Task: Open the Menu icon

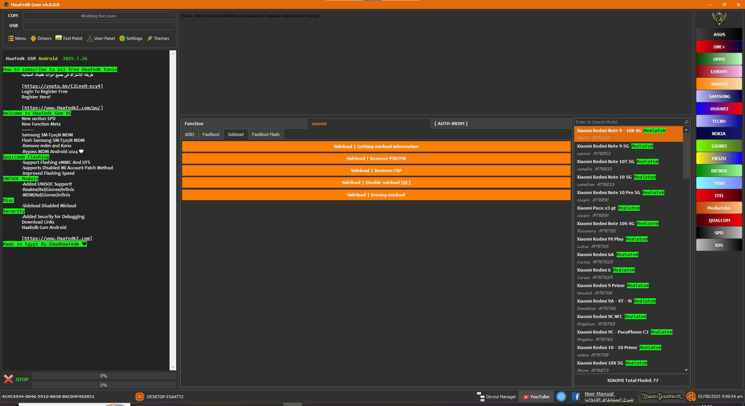Action: tap(11, 38)
